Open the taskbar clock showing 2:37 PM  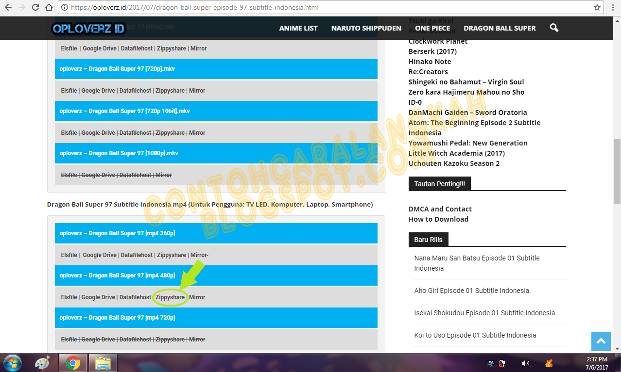point(597,363)
